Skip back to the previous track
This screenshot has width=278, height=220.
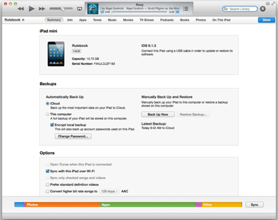coord(21,9)
